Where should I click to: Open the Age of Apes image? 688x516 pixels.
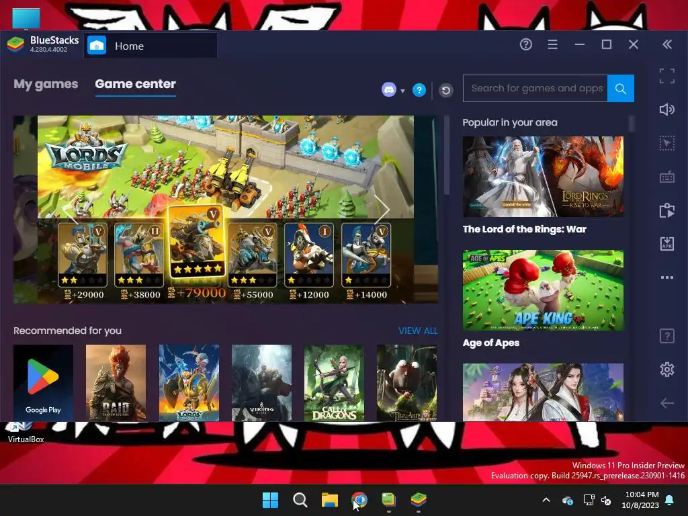(x=543, y=290)
